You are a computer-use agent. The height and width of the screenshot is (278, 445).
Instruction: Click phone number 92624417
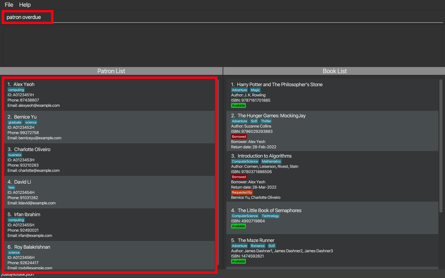[23, 263]
